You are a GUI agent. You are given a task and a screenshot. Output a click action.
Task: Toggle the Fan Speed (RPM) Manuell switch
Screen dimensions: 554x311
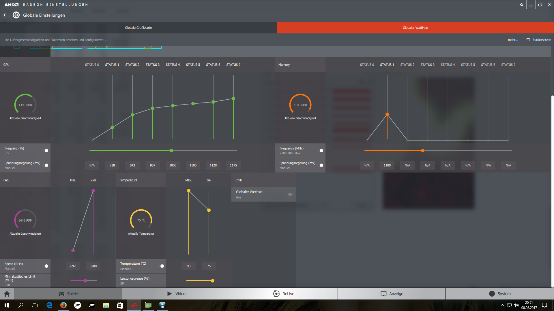click(46, 266)
